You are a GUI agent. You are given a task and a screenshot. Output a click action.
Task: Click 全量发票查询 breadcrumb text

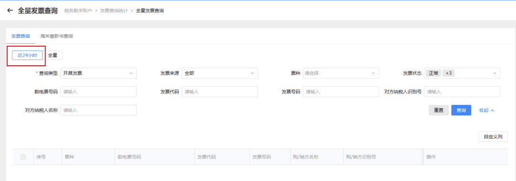pyautogui.click(x=150, y=11)
